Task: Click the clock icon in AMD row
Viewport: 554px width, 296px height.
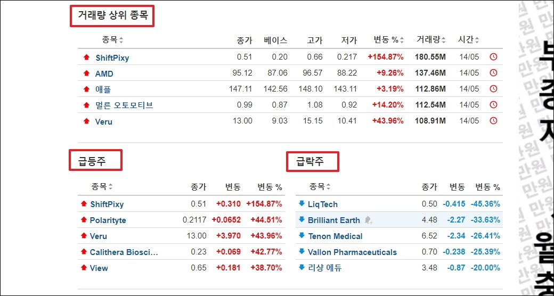Action: pos(493,73)
